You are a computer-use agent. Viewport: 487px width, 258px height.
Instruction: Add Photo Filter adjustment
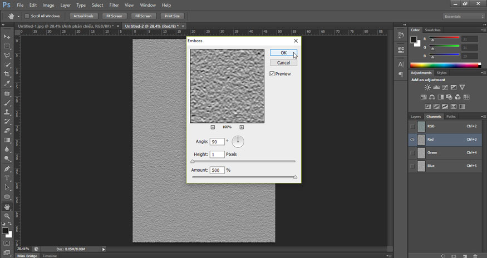pos(449,97)
